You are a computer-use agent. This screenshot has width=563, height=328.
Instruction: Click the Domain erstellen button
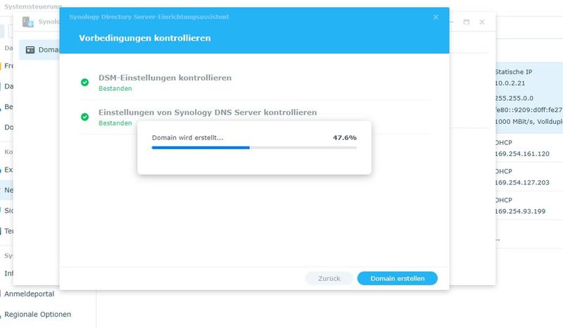coord(397,279)
